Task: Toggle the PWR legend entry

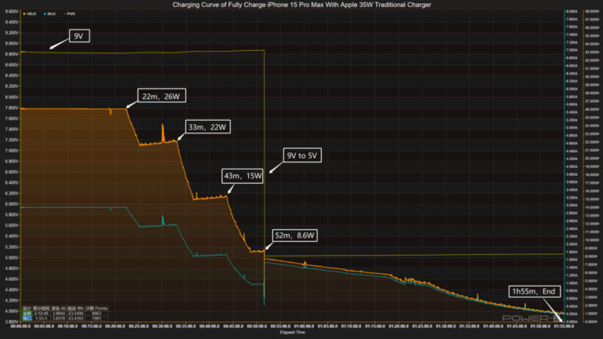Action: [x=72, y=13]
